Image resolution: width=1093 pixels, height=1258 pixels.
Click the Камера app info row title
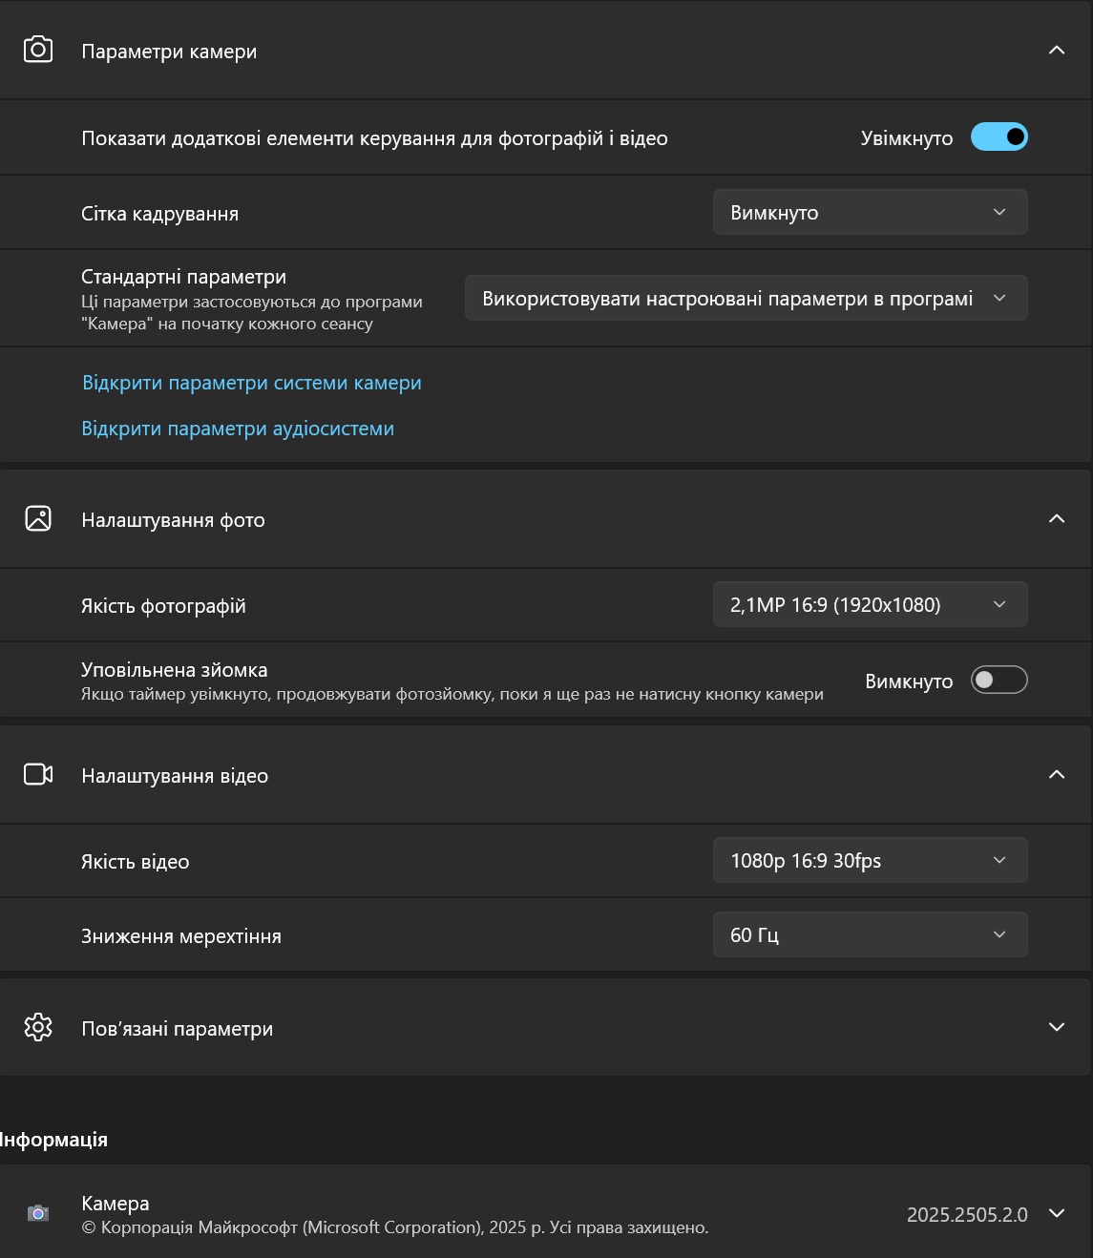[x=116, y=1203]
